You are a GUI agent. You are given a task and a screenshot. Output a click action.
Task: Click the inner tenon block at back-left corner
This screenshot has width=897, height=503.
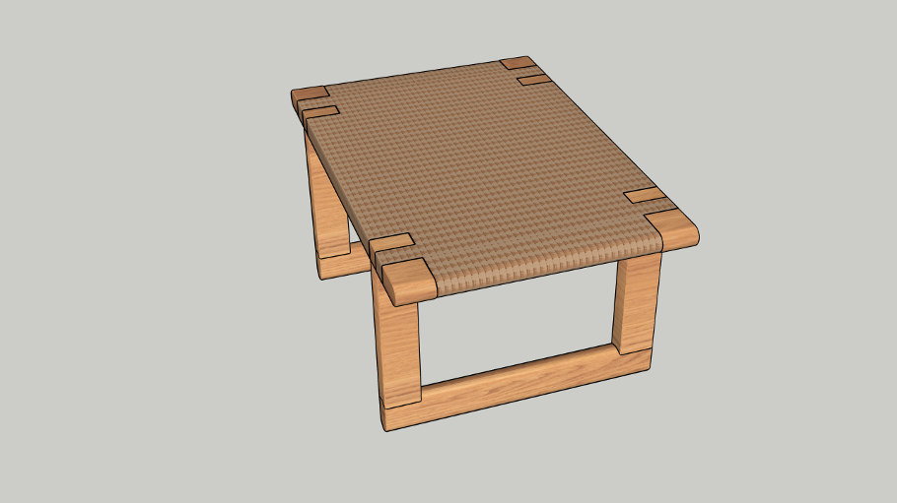pyautogui.click(x=321, y=112)
